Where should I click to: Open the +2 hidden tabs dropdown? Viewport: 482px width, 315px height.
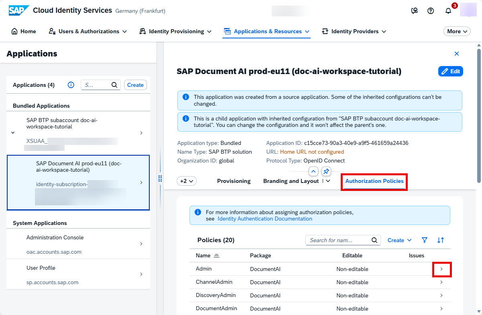click(x=187, y=181)
